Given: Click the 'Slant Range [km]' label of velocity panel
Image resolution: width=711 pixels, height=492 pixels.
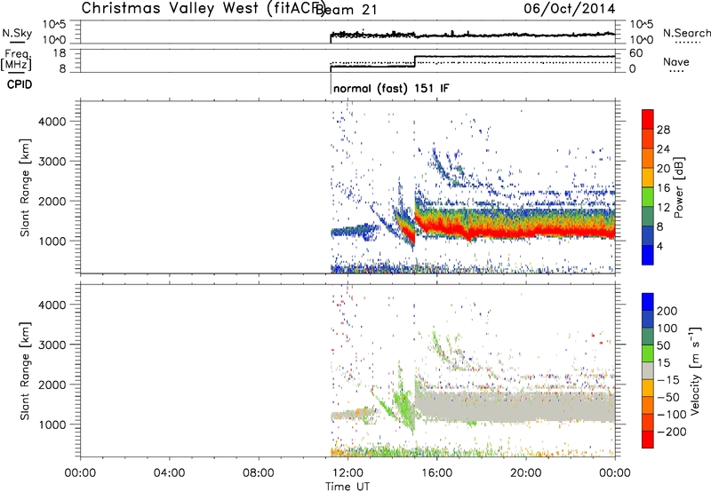Looking at the screenshot, I should coord(25,371).
